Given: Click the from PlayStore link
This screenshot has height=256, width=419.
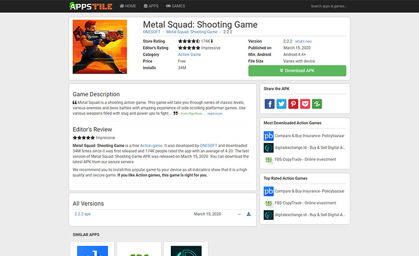Looking at the screenshot, I should 191,114.
